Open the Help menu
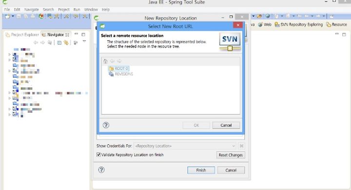 [x=106, y=10]
